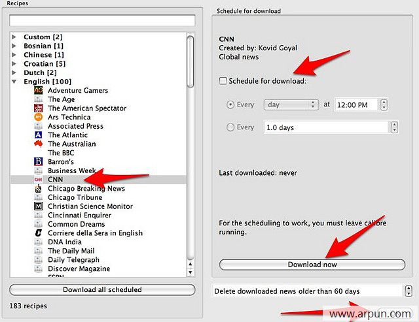Viewport: 419px width, 322px height.
Task: Click the Download now button
Action: point(312,265)
